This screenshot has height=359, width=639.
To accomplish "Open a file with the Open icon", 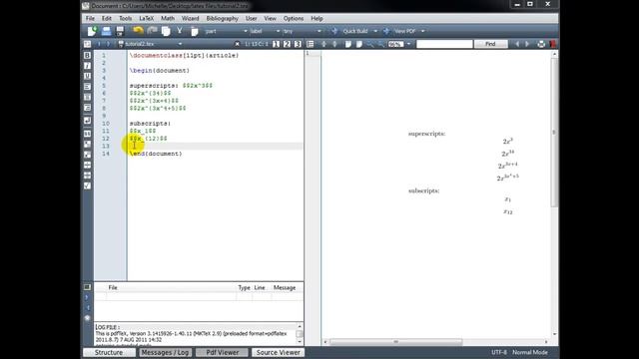I will [x=107, y=31].
